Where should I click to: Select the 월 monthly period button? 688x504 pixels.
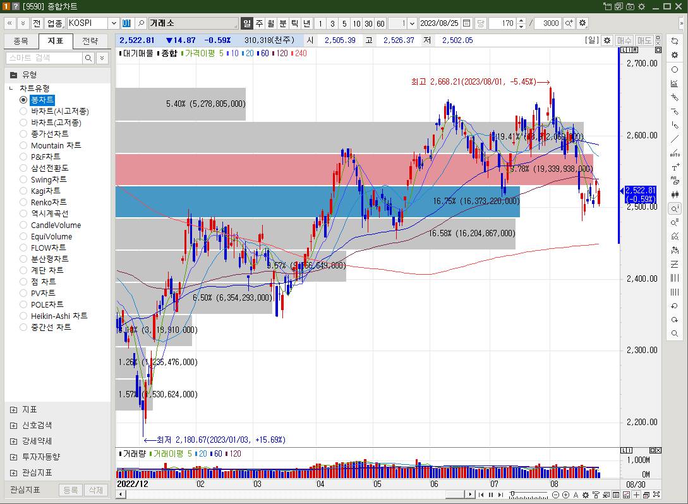pos(271,23)
